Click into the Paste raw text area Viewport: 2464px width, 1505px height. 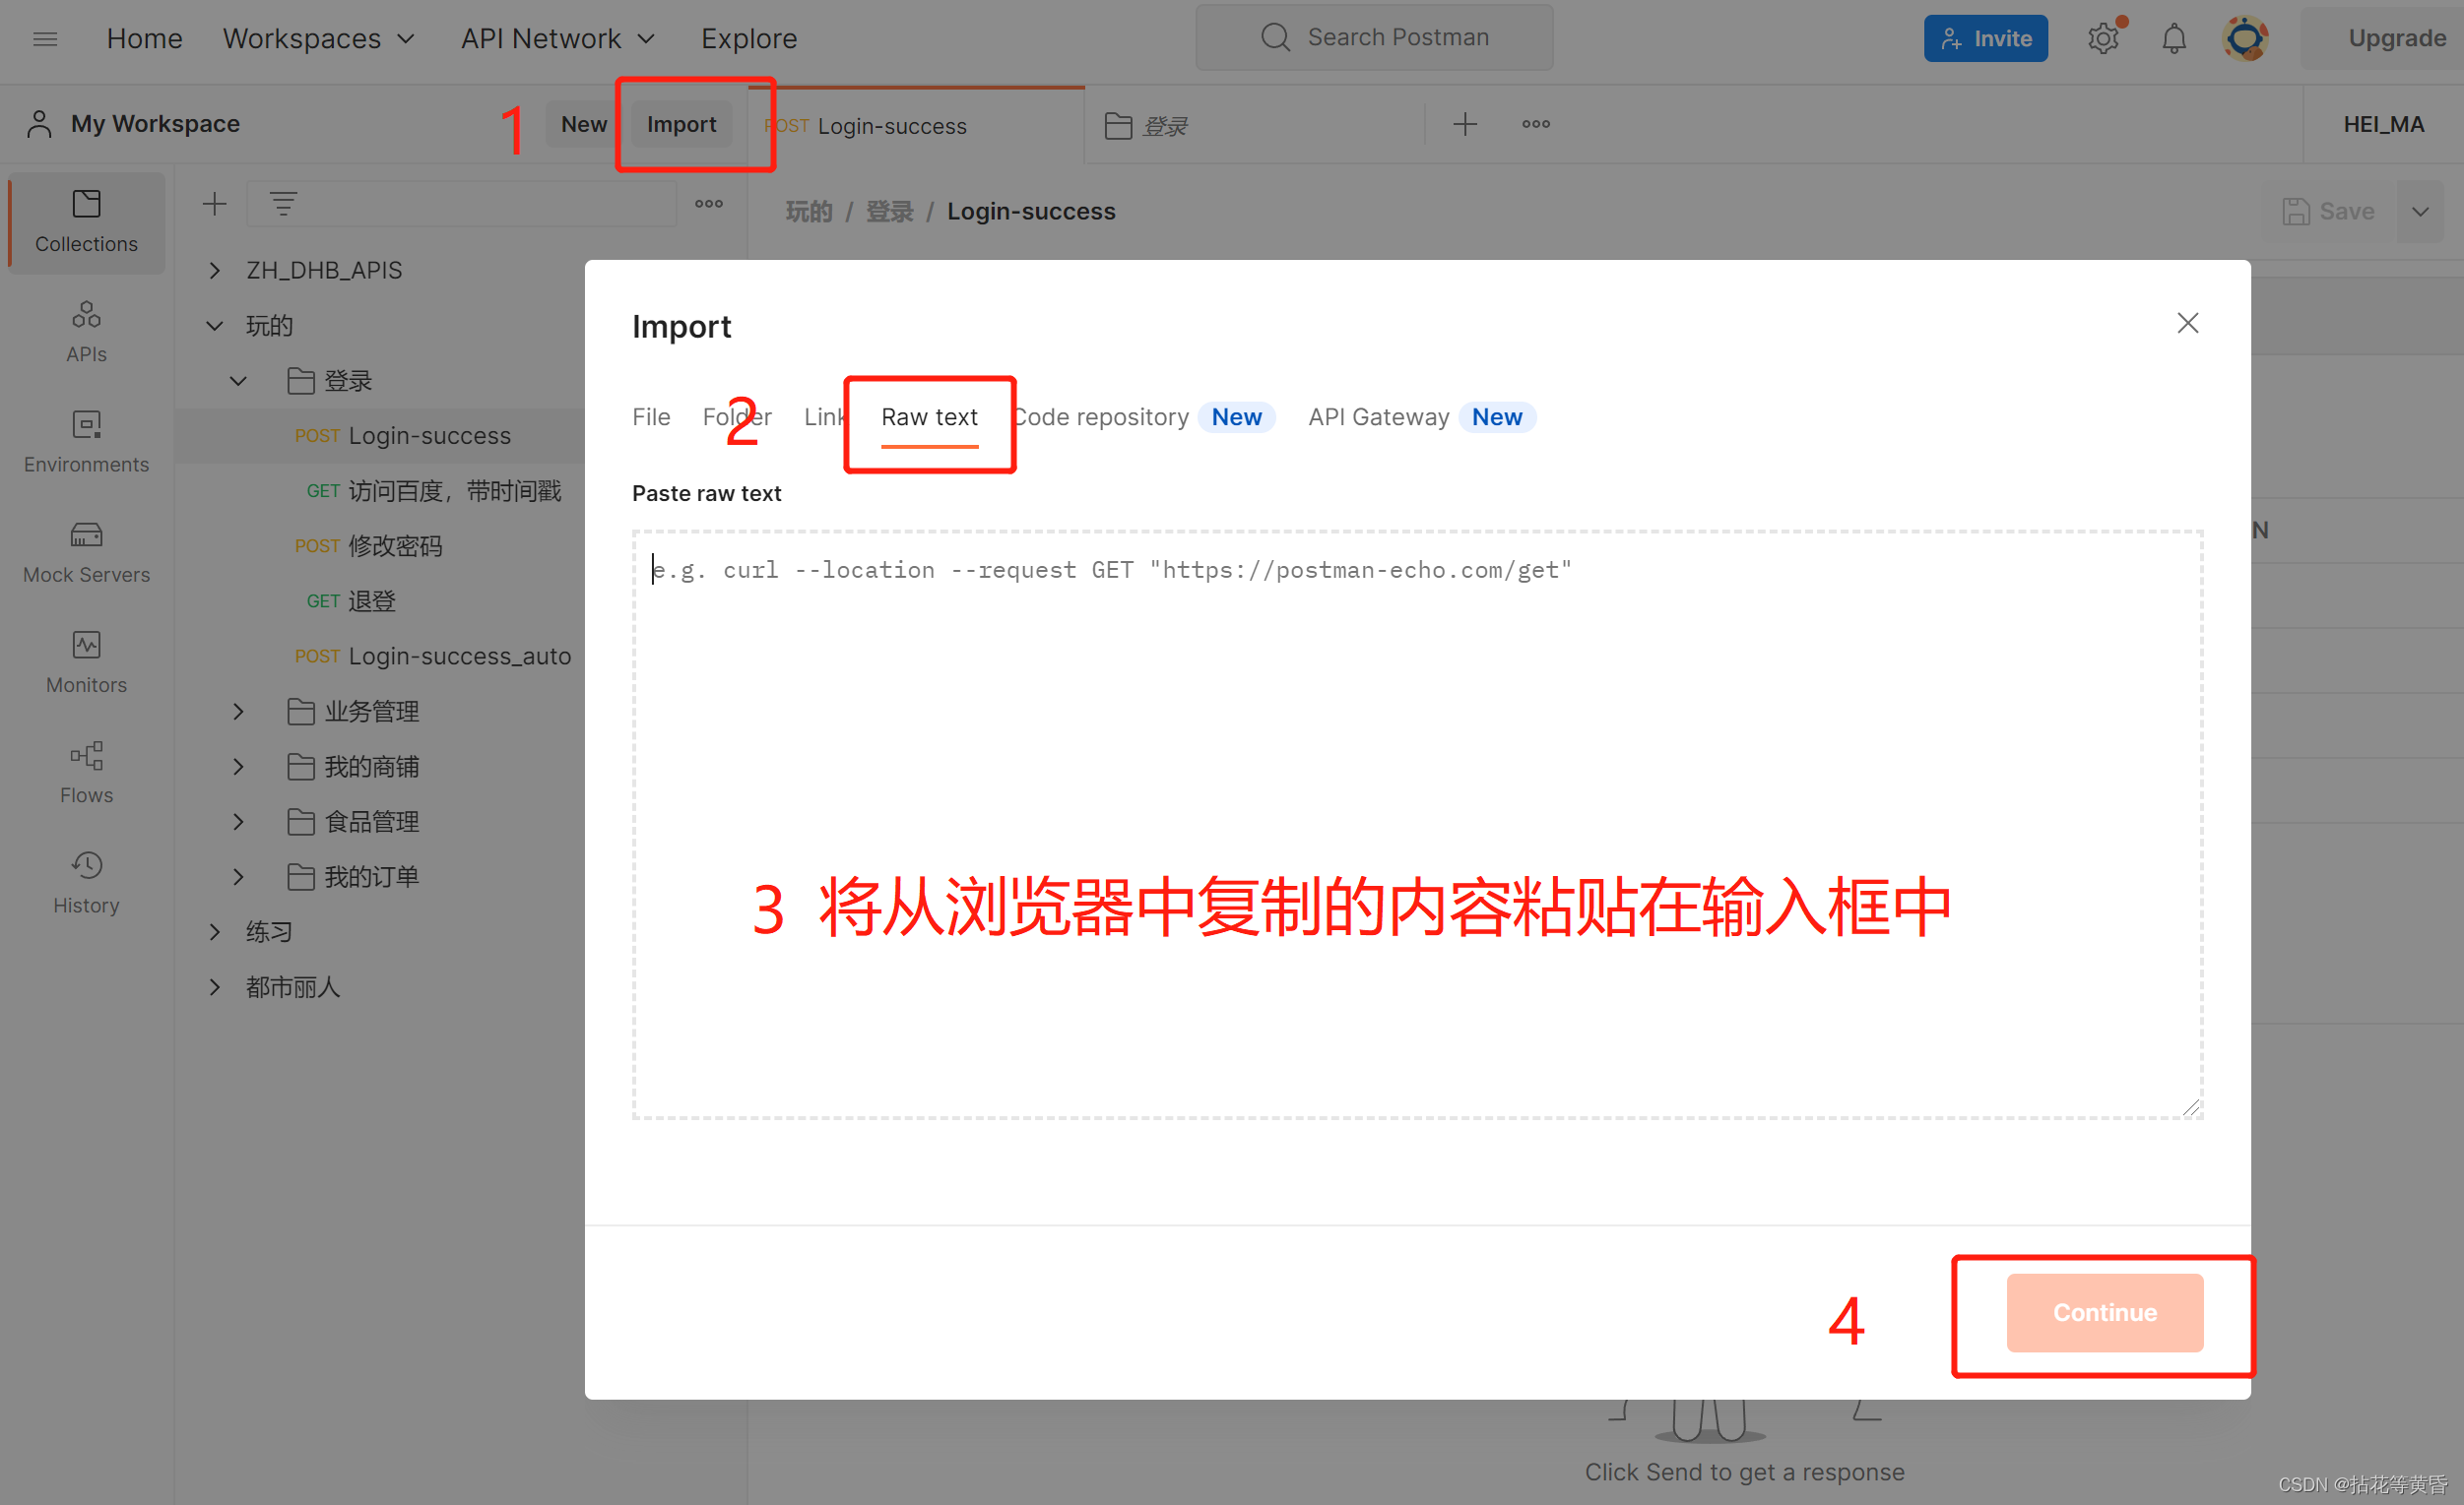coord(1417,825)
